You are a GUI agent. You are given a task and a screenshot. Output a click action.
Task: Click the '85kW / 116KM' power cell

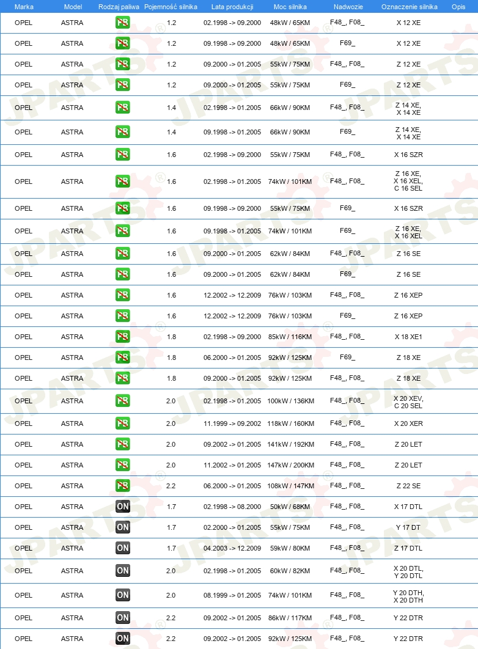coord(290,337)
